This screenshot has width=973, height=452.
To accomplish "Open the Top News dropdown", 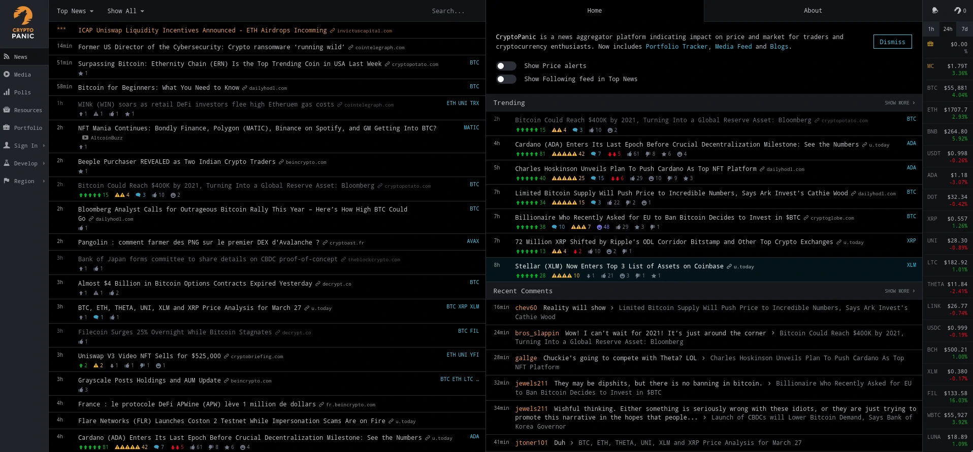I will click(x=75, y=11).
